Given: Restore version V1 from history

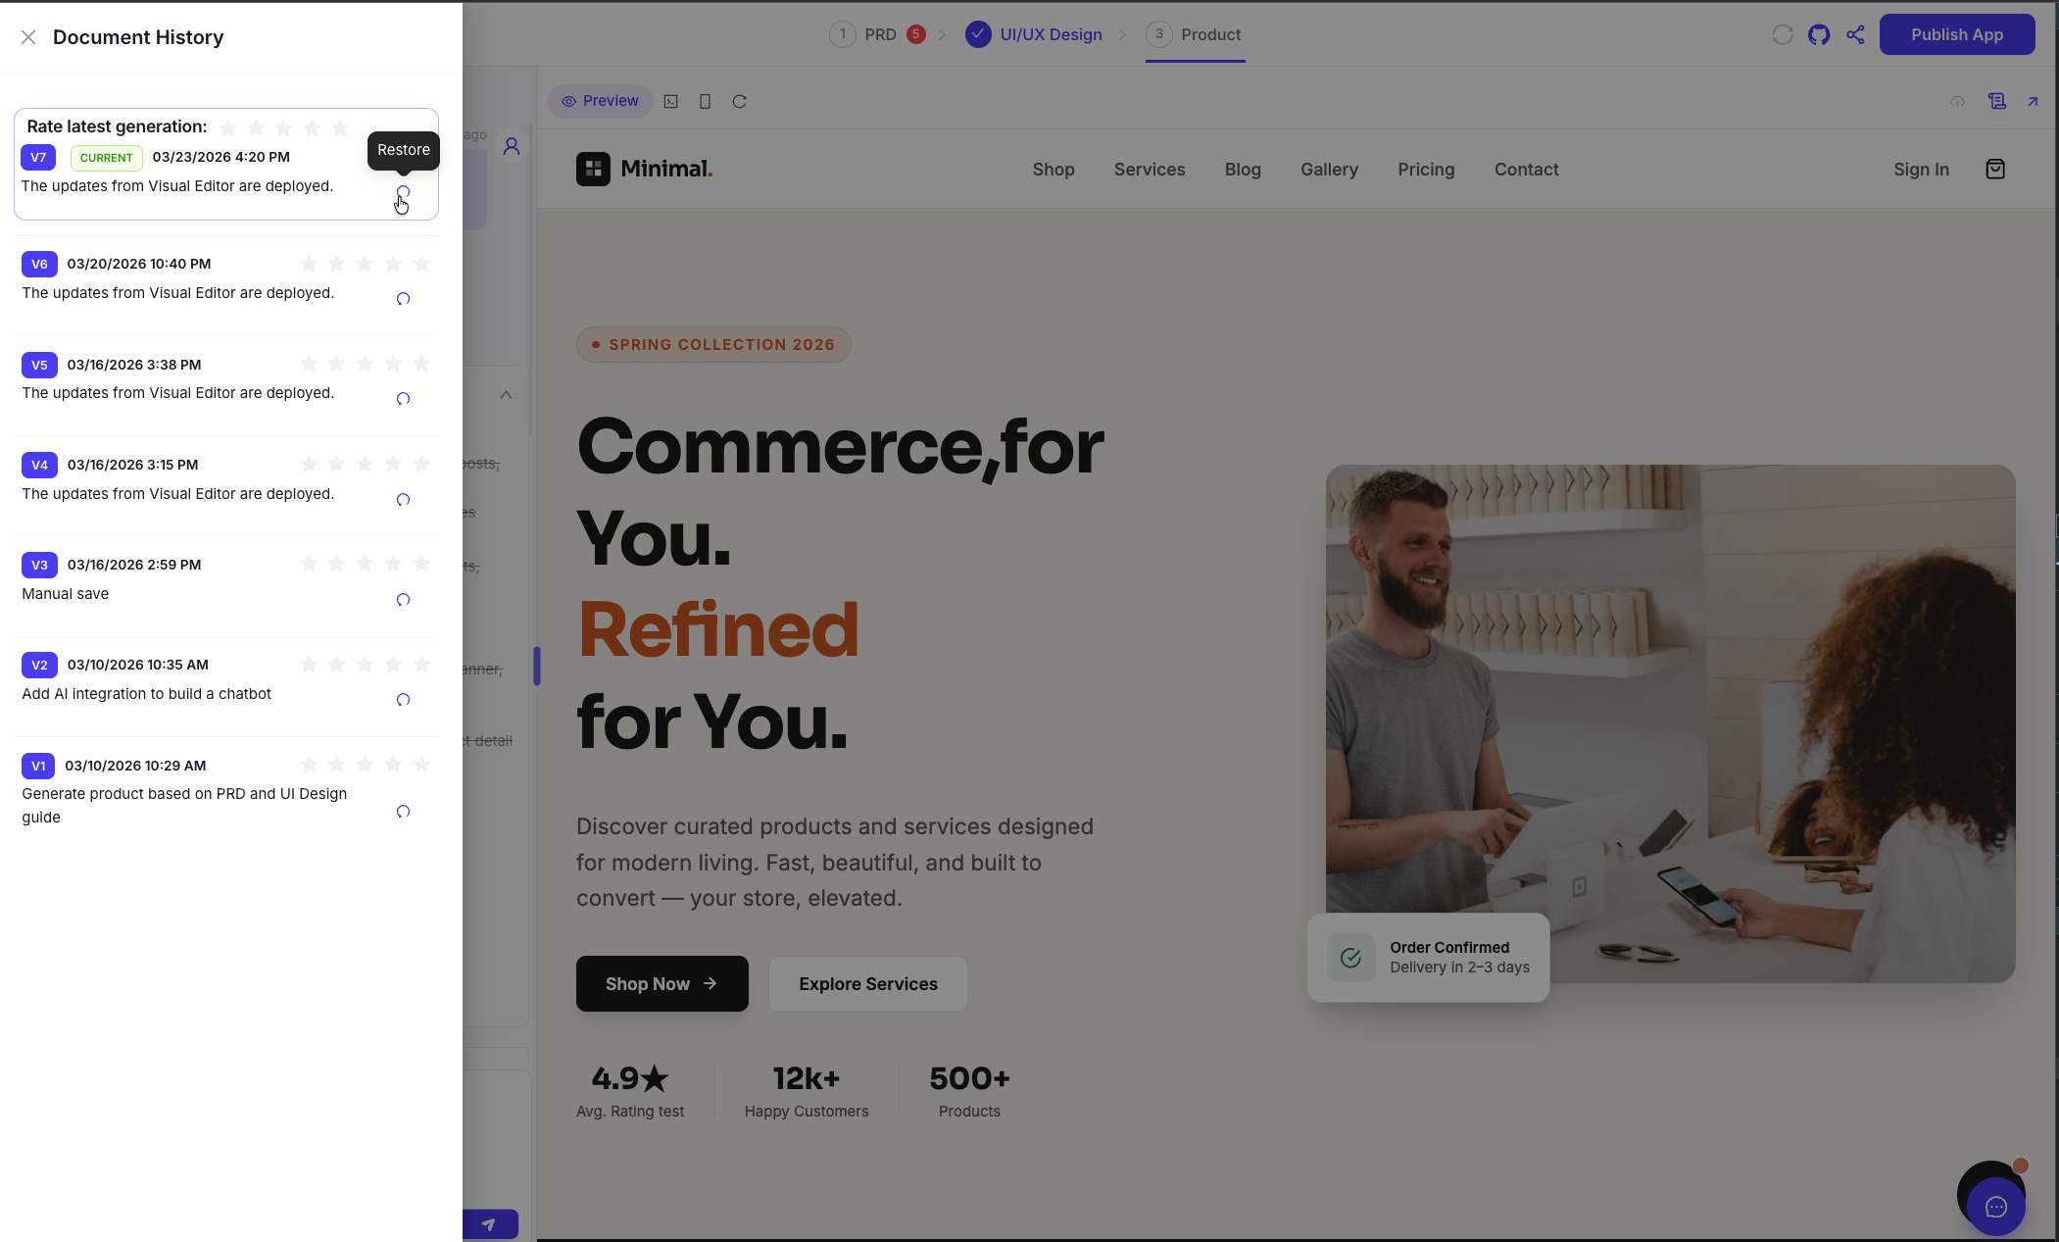Looking at the screenshot, I should (x=403, y=812).
